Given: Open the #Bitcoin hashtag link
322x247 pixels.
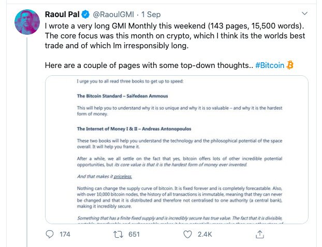Looking at the screenshot, I should pos(269,65).
